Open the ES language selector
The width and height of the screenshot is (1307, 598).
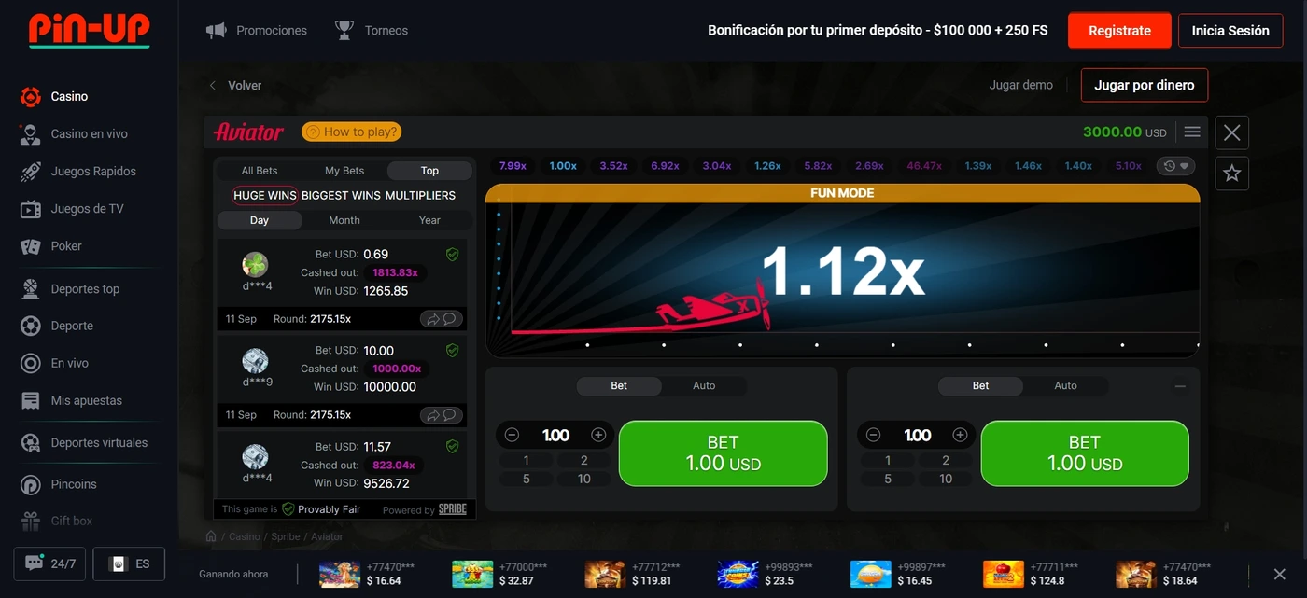coord(129,563)
